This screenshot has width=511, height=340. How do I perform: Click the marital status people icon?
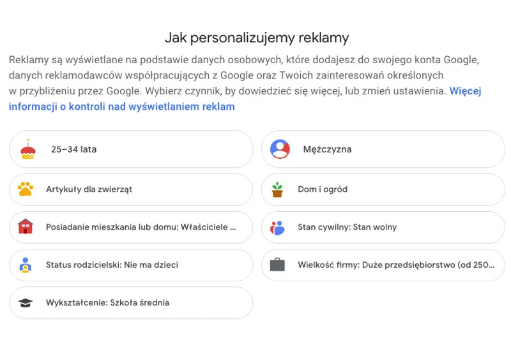[277, 228]
